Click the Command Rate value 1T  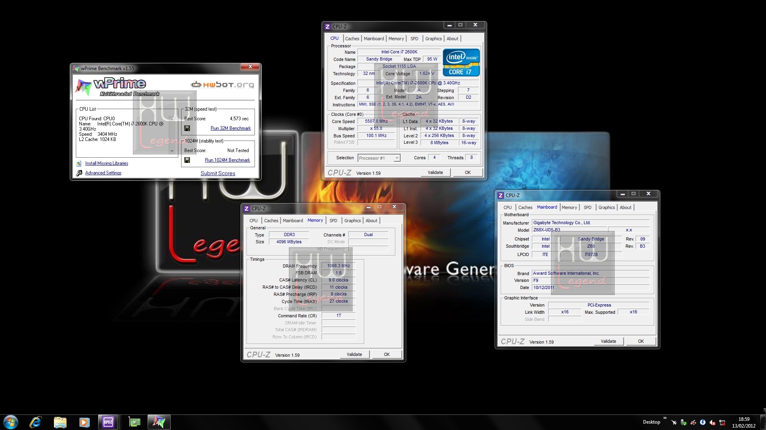click(338, 316)
